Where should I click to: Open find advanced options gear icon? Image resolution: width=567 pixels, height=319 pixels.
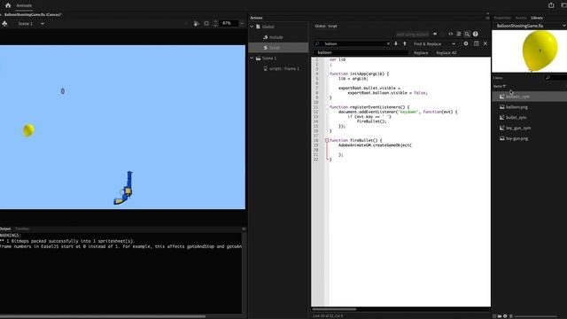466,43
